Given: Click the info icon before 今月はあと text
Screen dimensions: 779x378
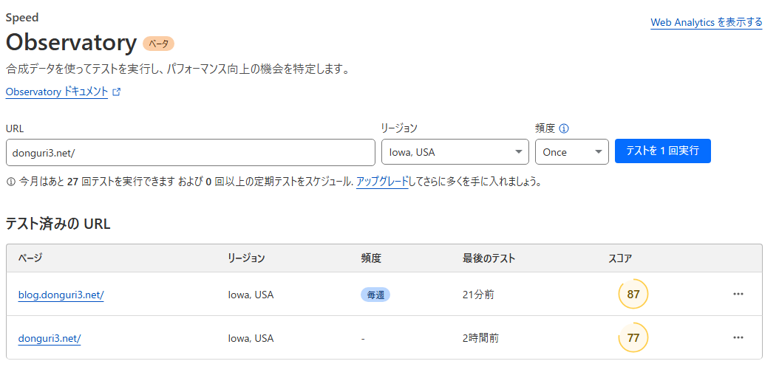Looking at the screenshot, I should point(10,182).
